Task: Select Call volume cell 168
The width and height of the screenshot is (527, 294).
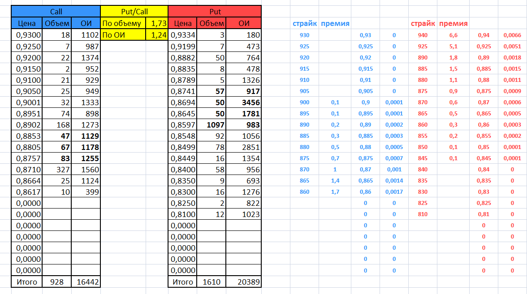Action: point(57,125)
